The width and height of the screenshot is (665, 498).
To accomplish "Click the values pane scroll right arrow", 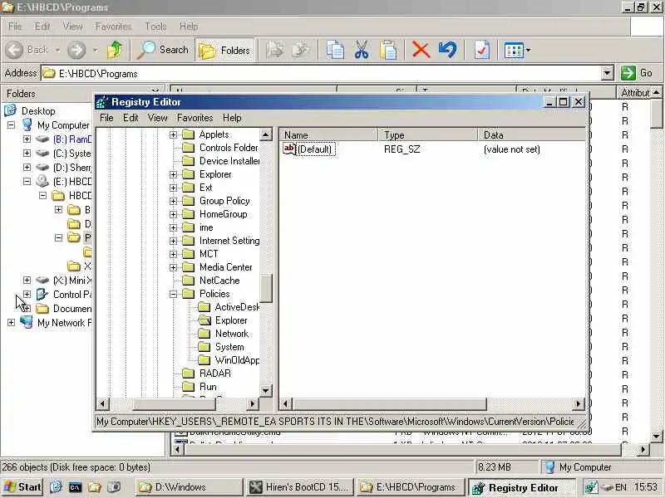I will click(579, 404).
